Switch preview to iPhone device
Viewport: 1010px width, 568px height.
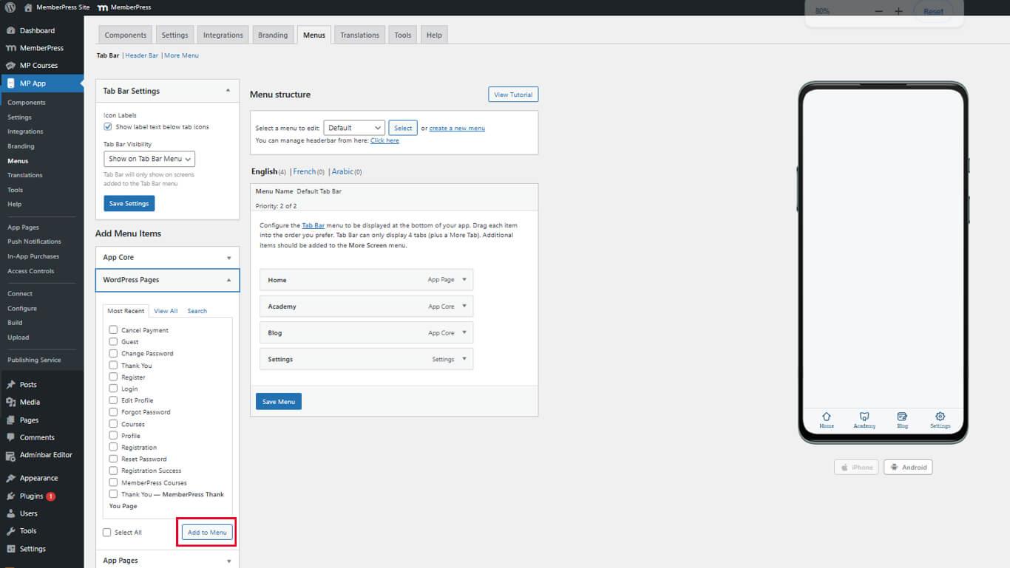pos(855,466)
